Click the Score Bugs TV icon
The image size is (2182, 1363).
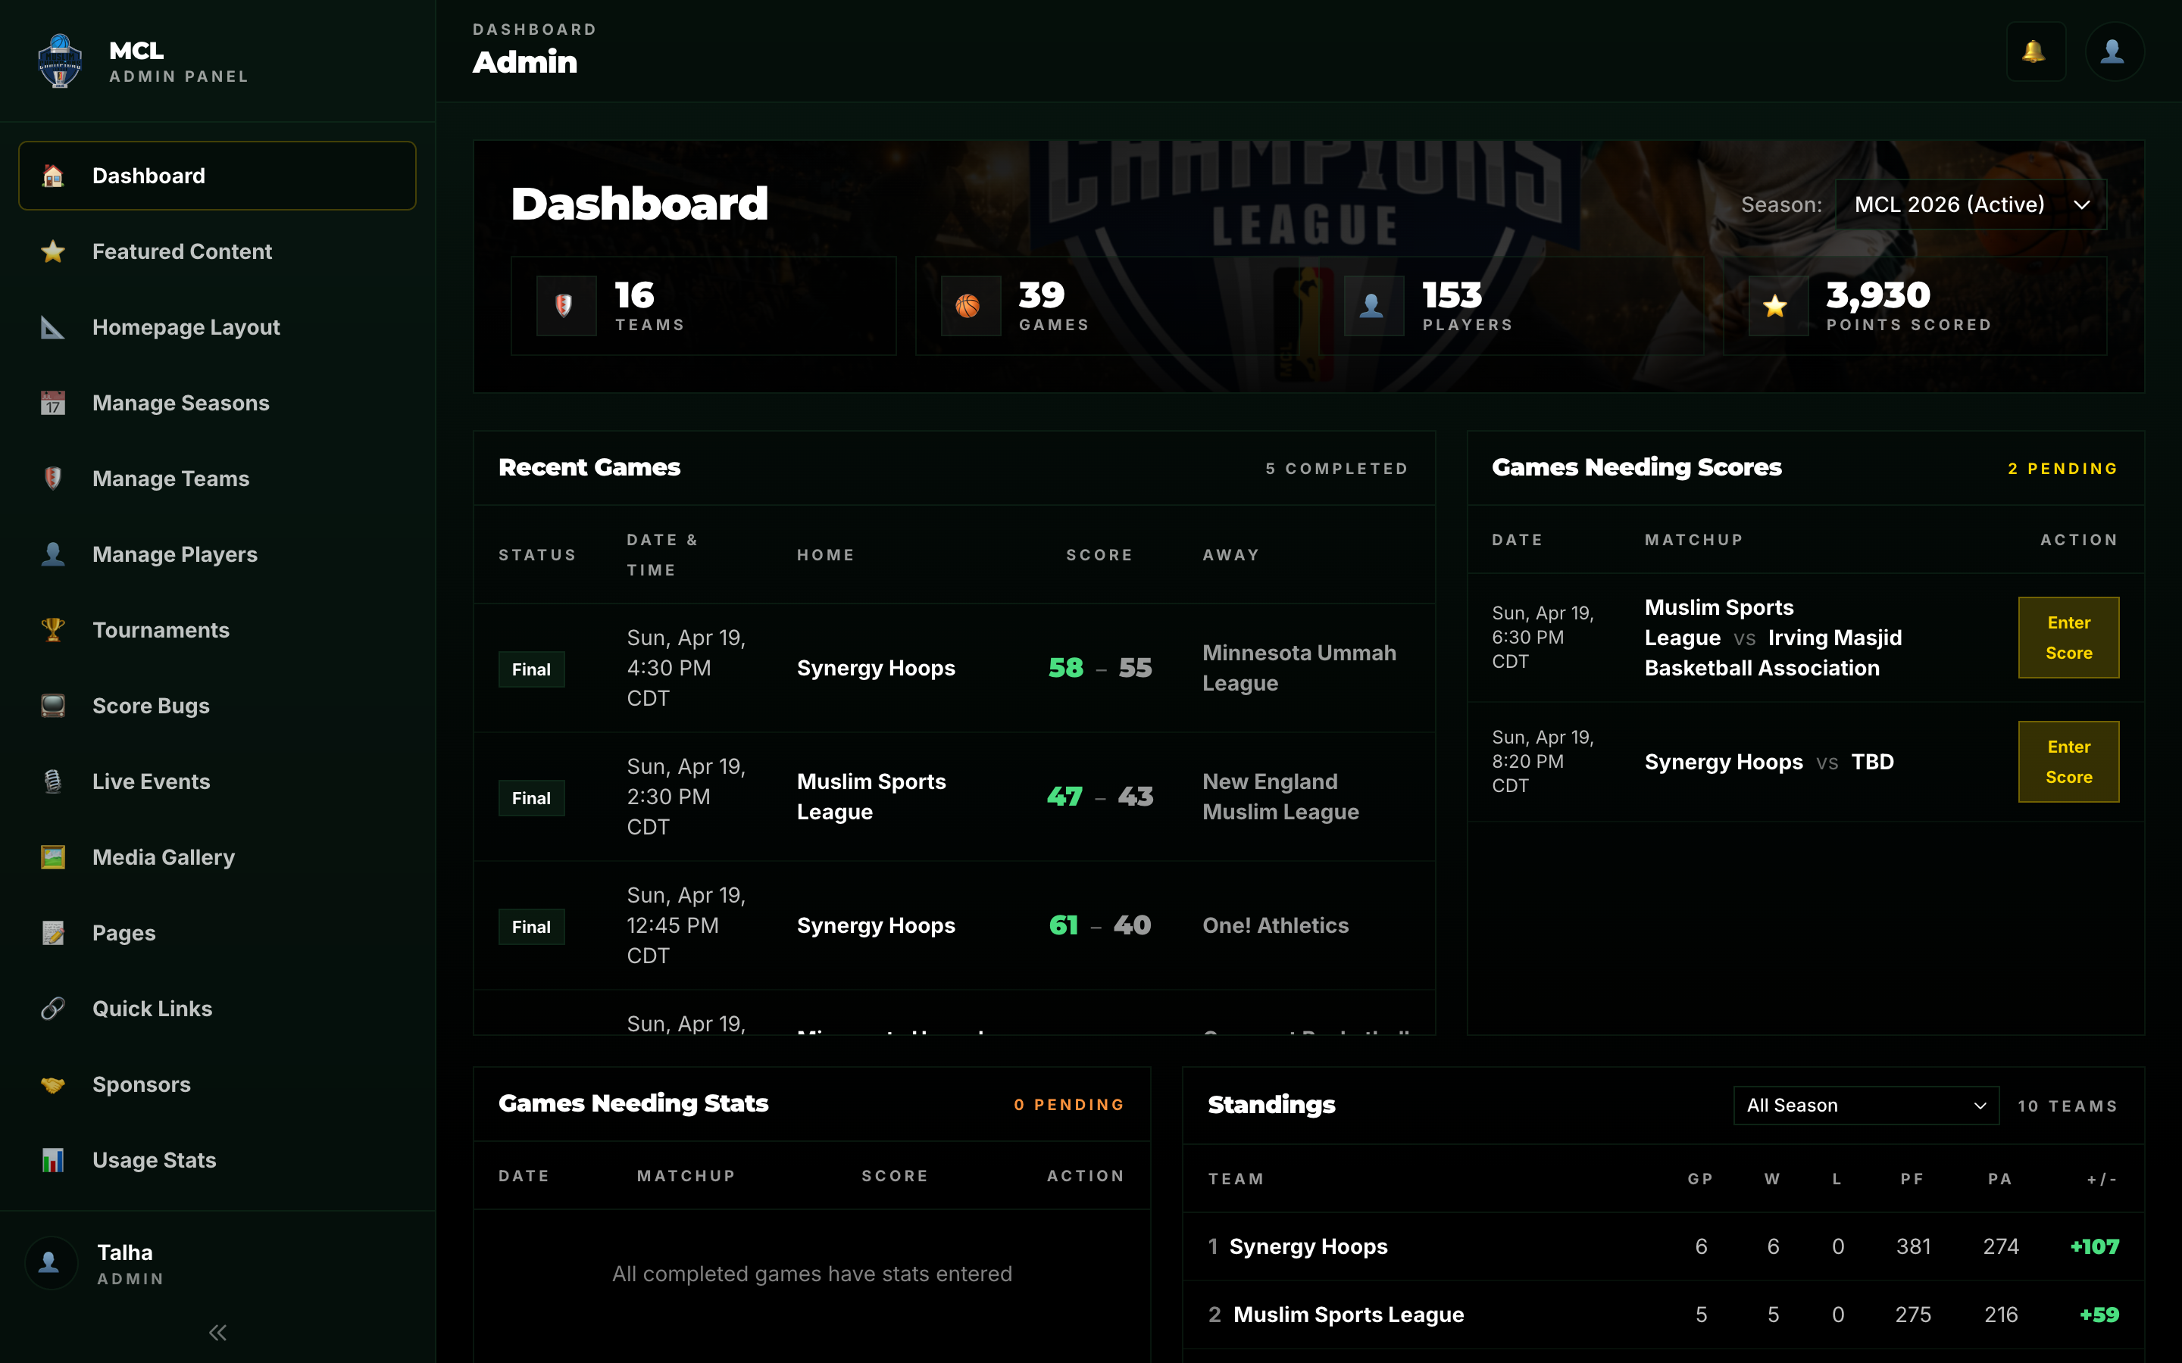point(53,706)
